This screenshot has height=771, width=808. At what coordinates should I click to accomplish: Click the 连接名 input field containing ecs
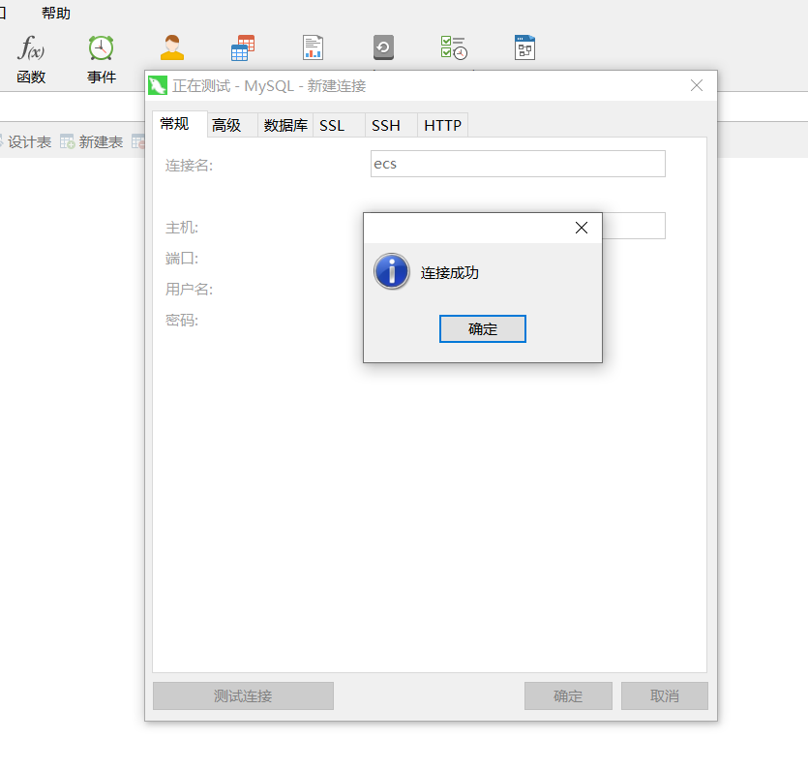(x=518, y=164)
